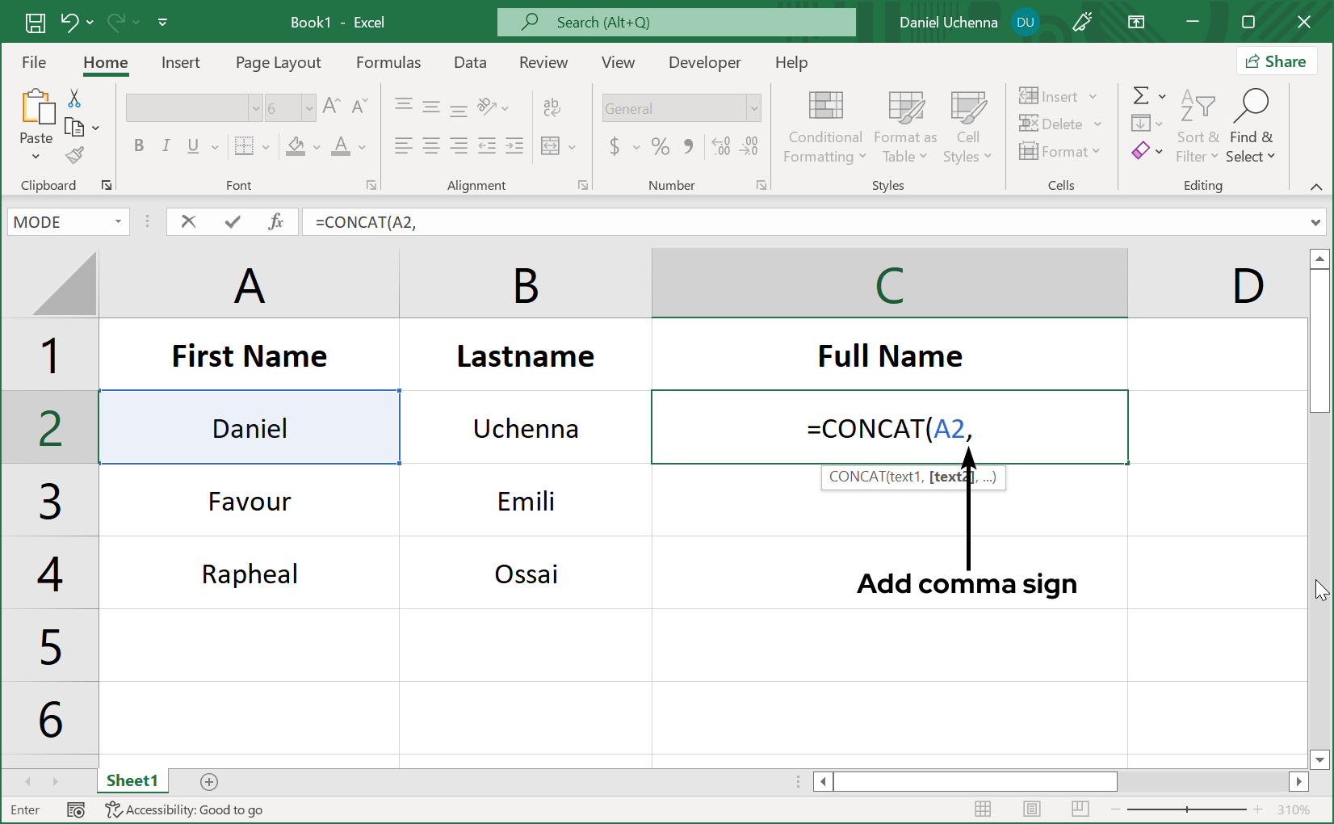Apply bold formatting from the Font group

(138, 146)
